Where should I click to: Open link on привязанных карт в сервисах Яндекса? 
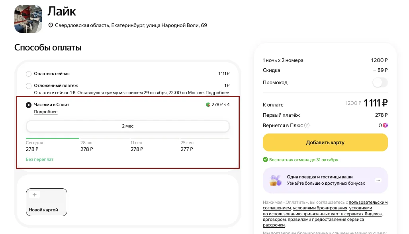(322, 214)
